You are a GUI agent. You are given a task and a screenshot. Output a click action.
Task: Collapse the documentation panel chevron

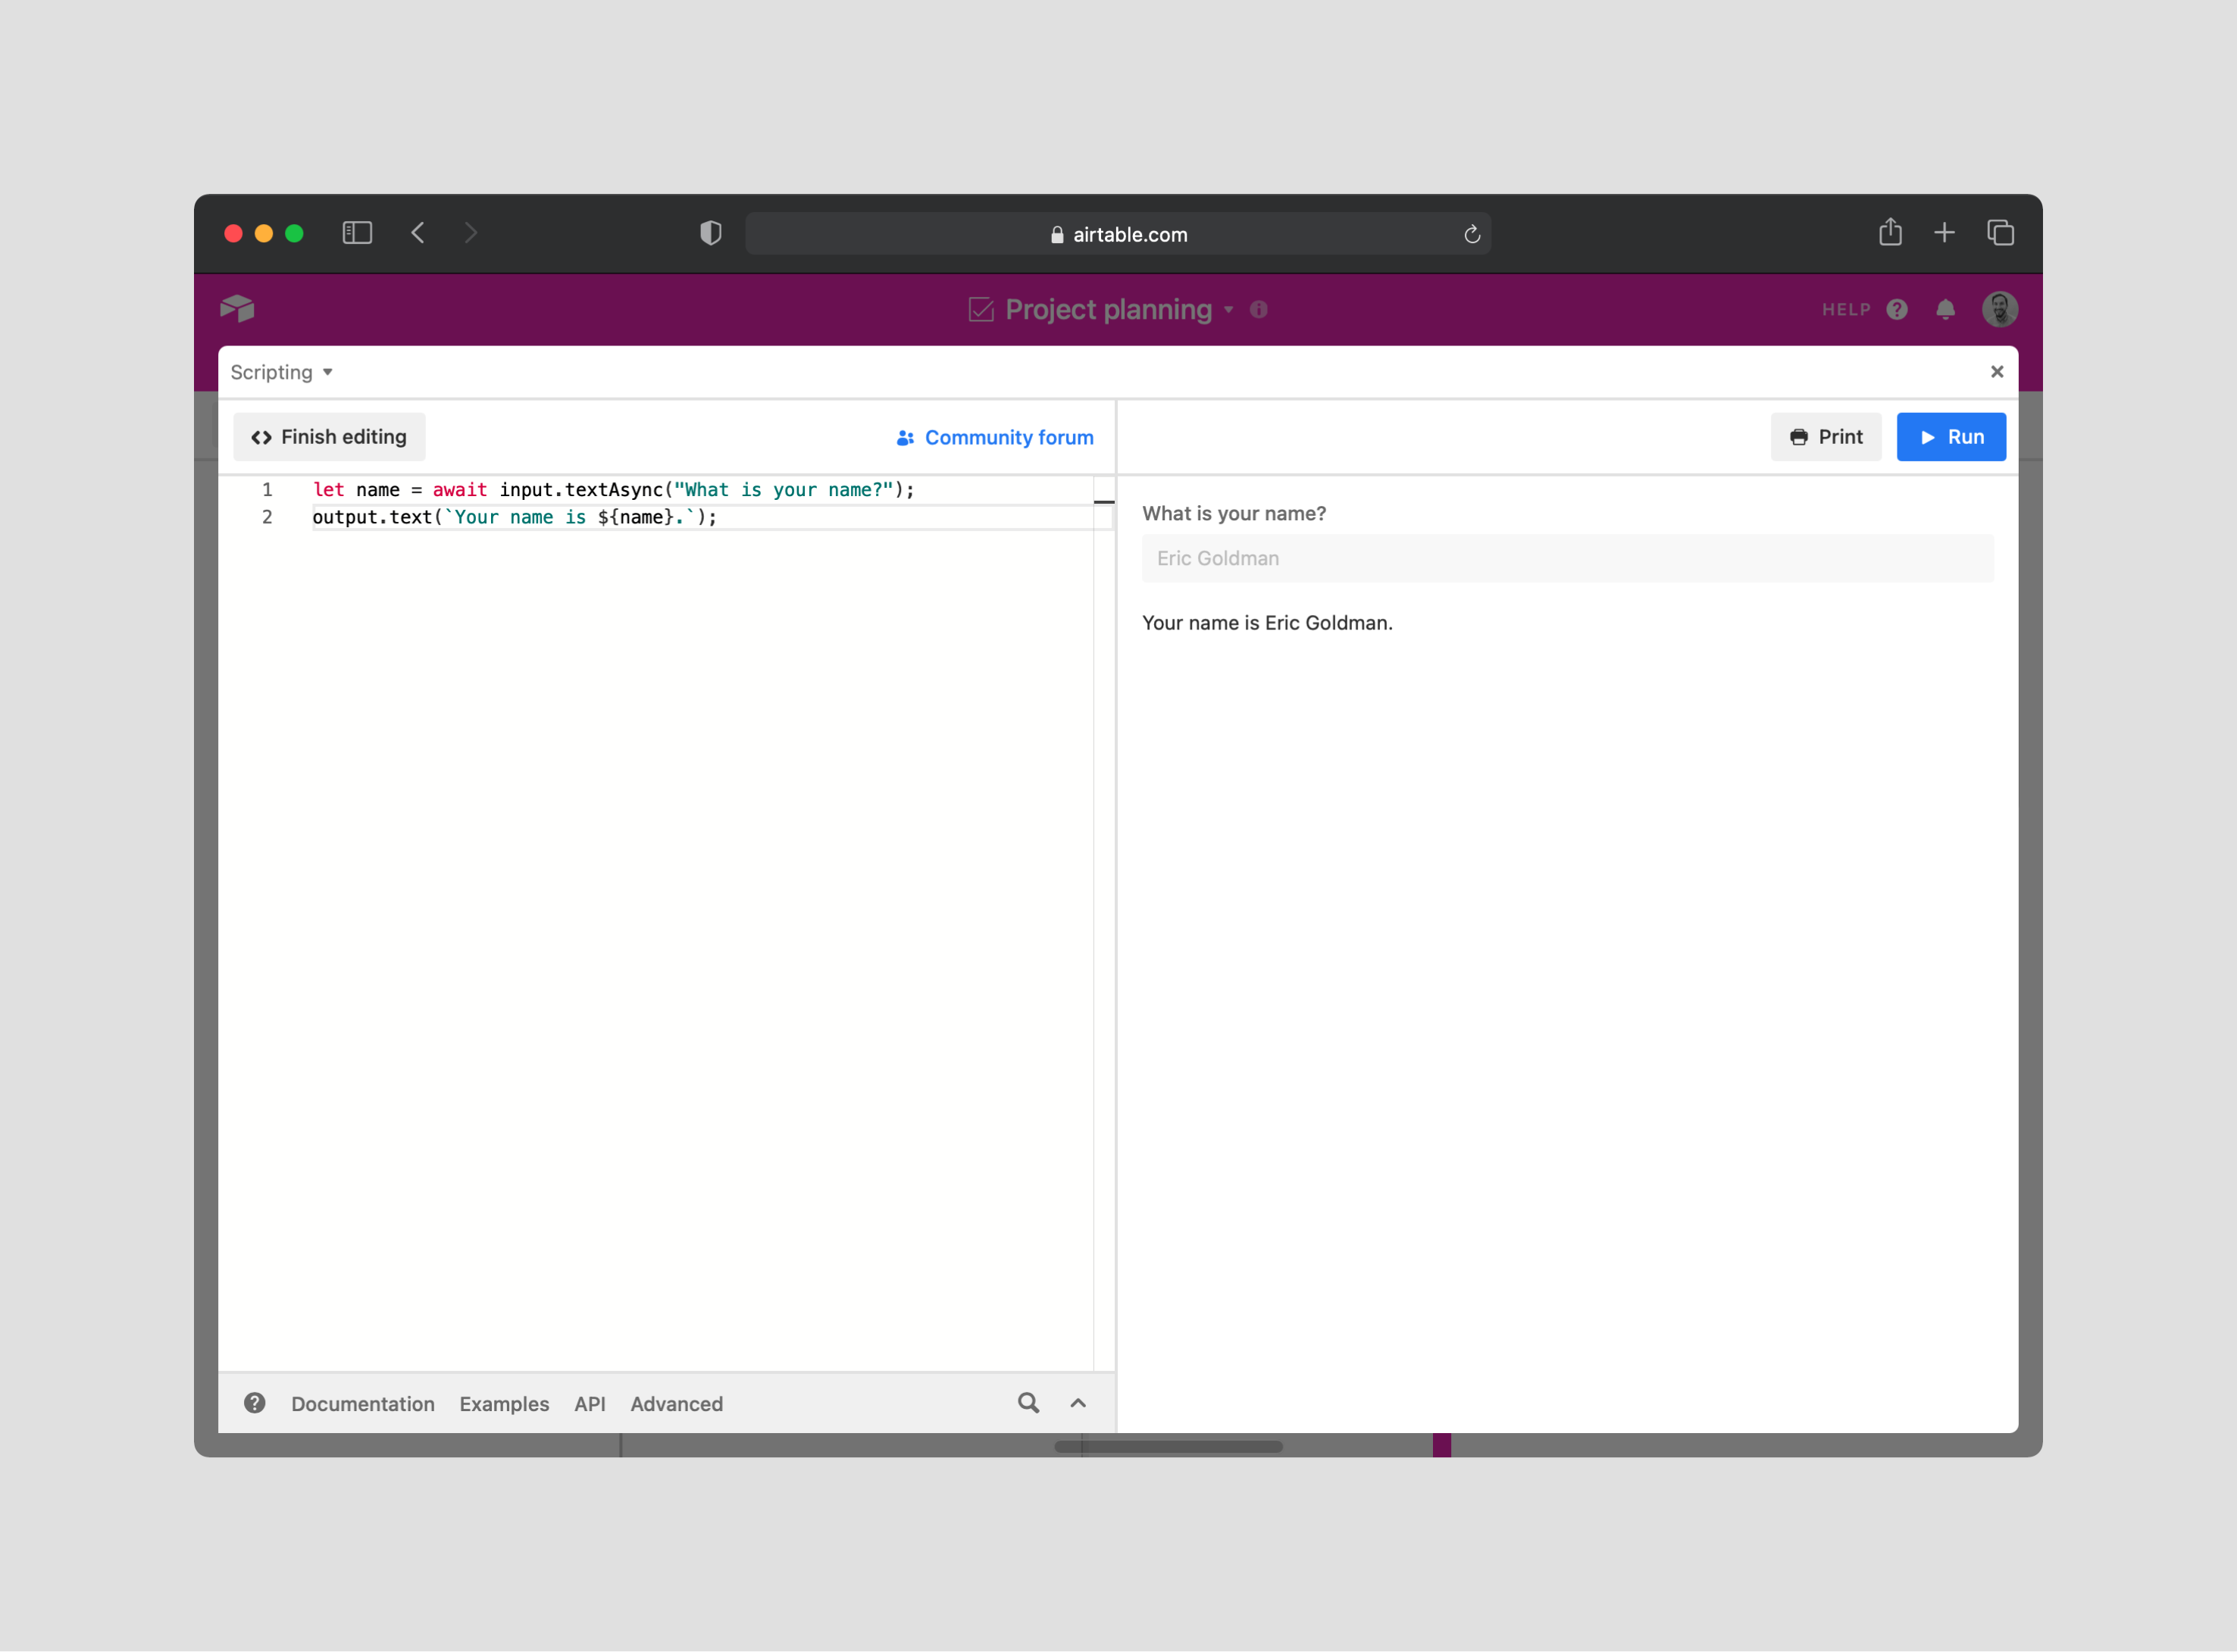[1078, 1403]
